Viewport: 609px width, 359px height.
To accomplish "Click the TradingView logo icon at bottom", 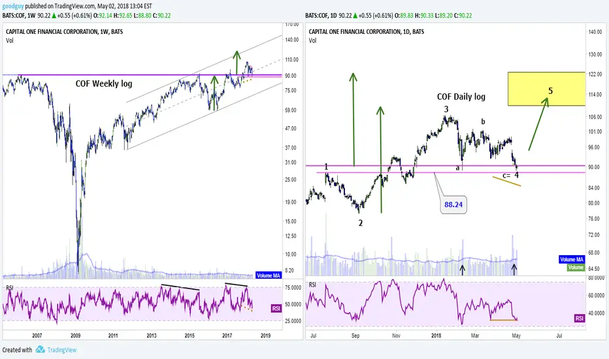I will click(x=40, y=350).
